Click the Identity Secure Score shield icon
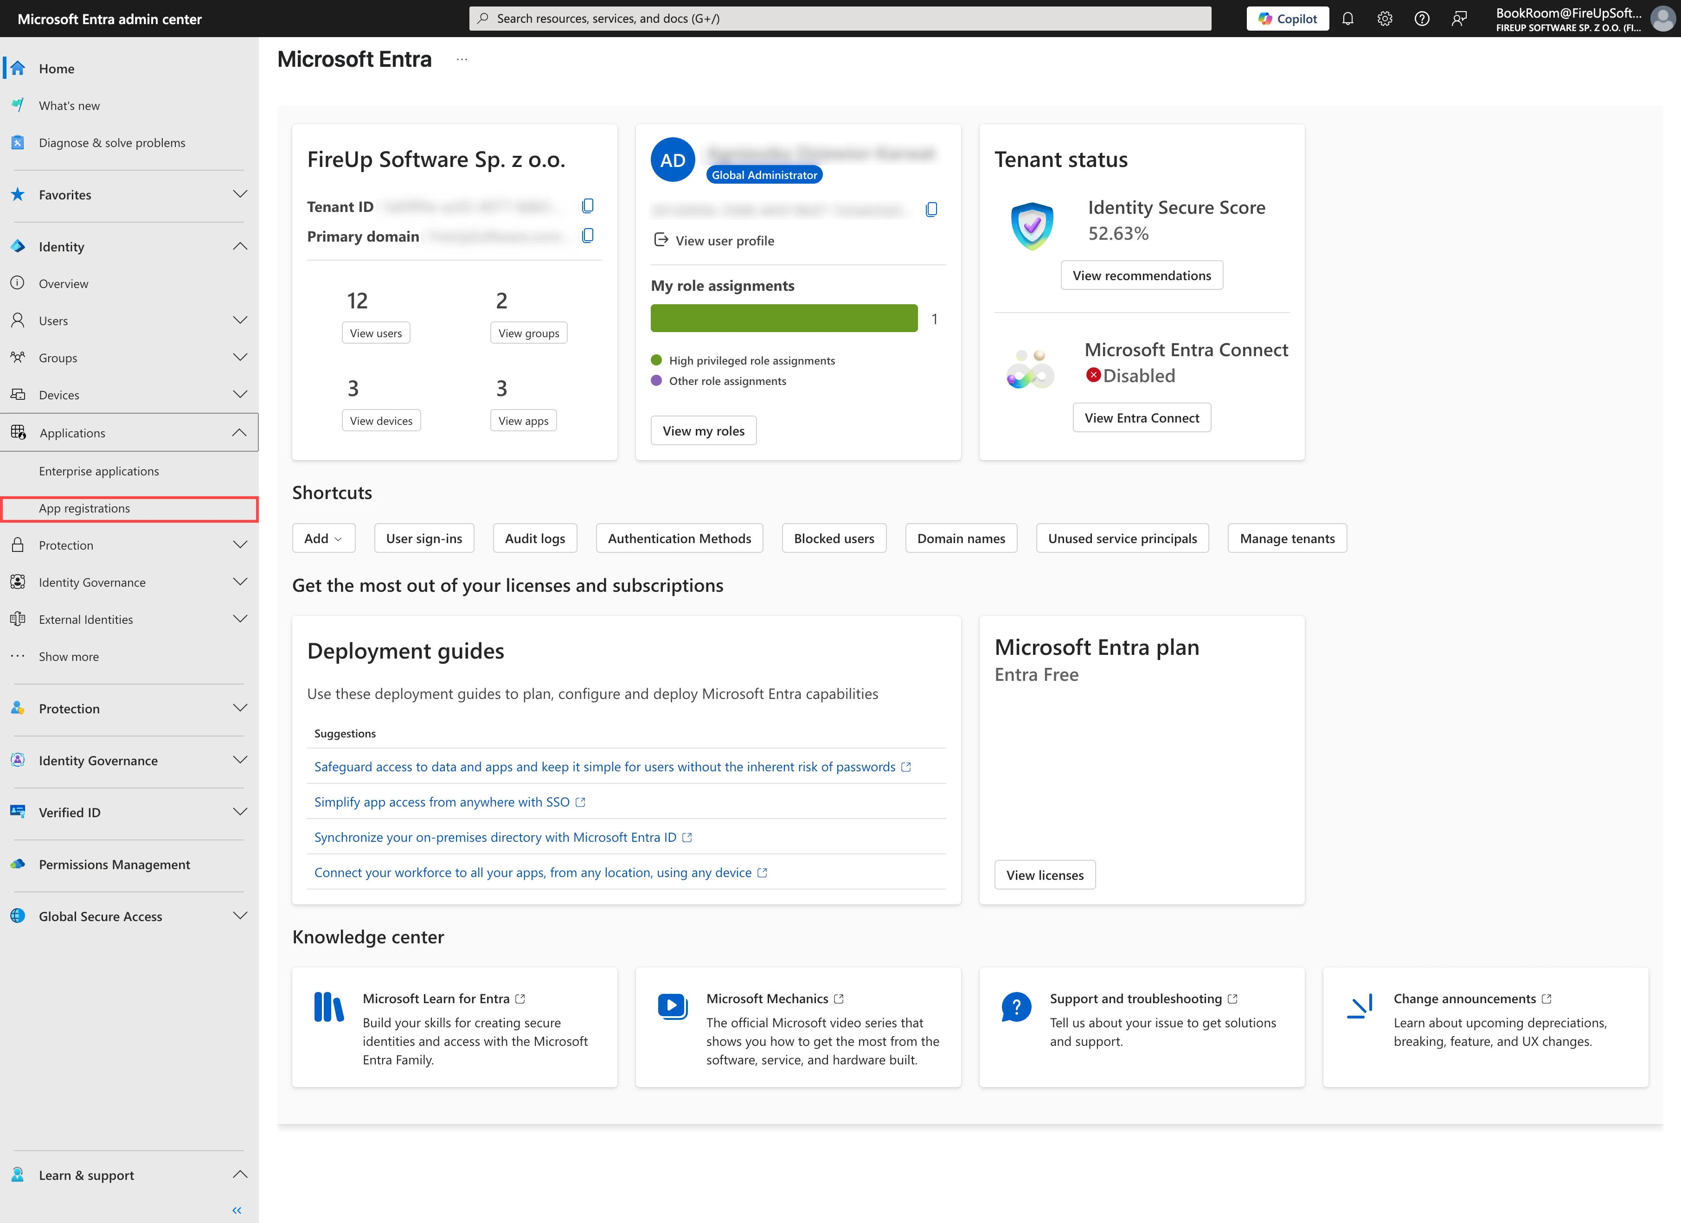 click(x=1032, y=225)
